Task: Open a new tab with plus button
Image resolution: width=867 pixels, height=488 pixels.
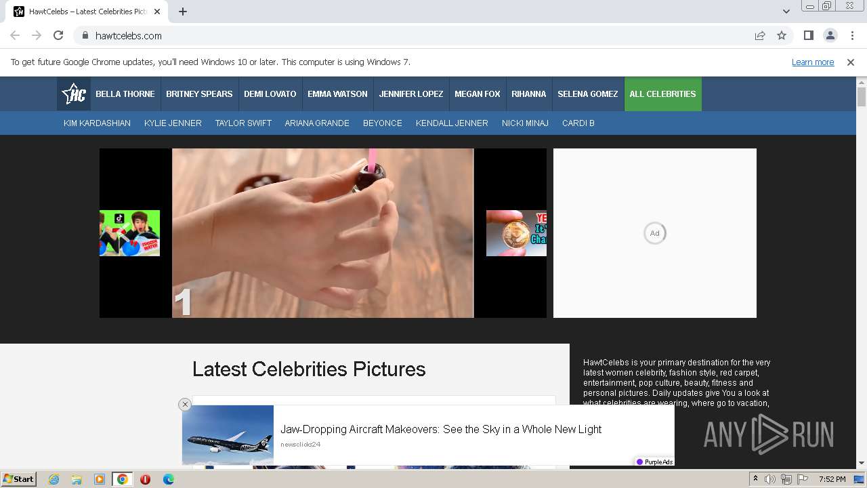Action: point(183,12)
